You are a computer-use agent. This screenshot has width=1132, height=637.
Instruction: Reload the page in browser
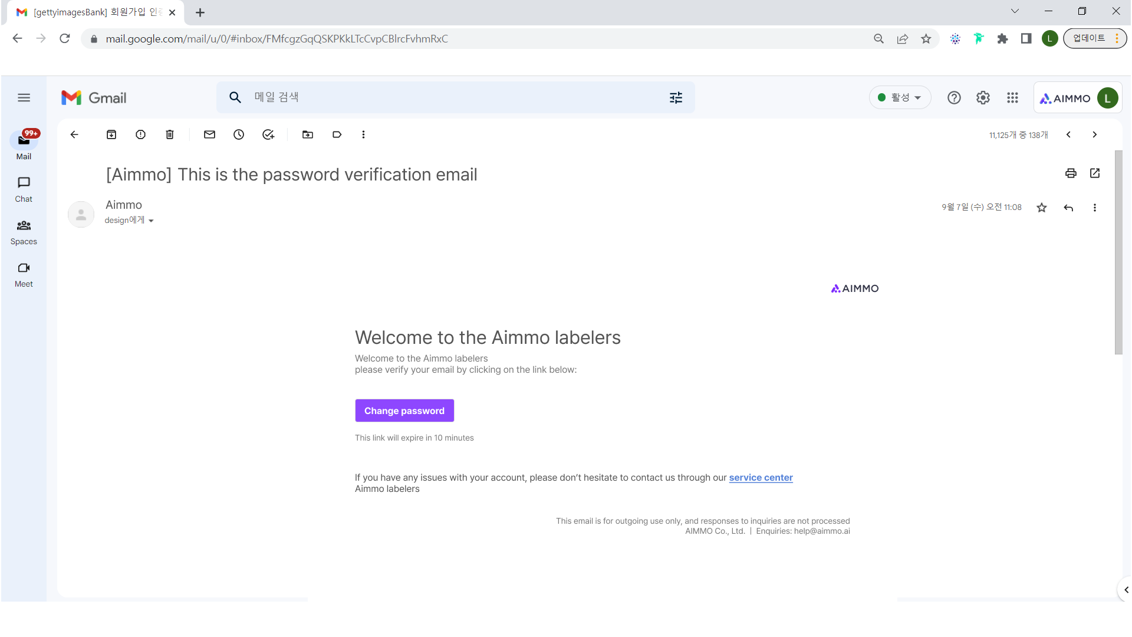click(65, 39)
